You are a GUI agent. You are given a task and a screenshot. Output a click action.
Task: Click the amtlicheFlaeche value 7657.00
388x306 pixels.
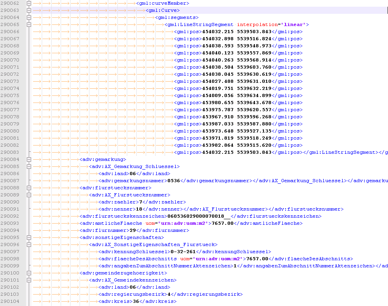tap(223, 223)
